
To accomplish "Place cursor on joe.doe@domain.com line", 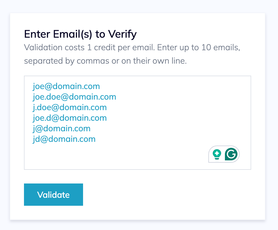I will click(74, 97).
